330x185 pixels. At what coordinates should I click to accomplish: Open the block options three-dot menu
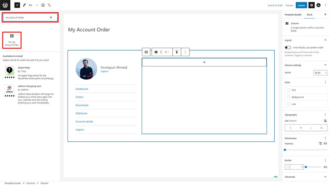[185, 52]
